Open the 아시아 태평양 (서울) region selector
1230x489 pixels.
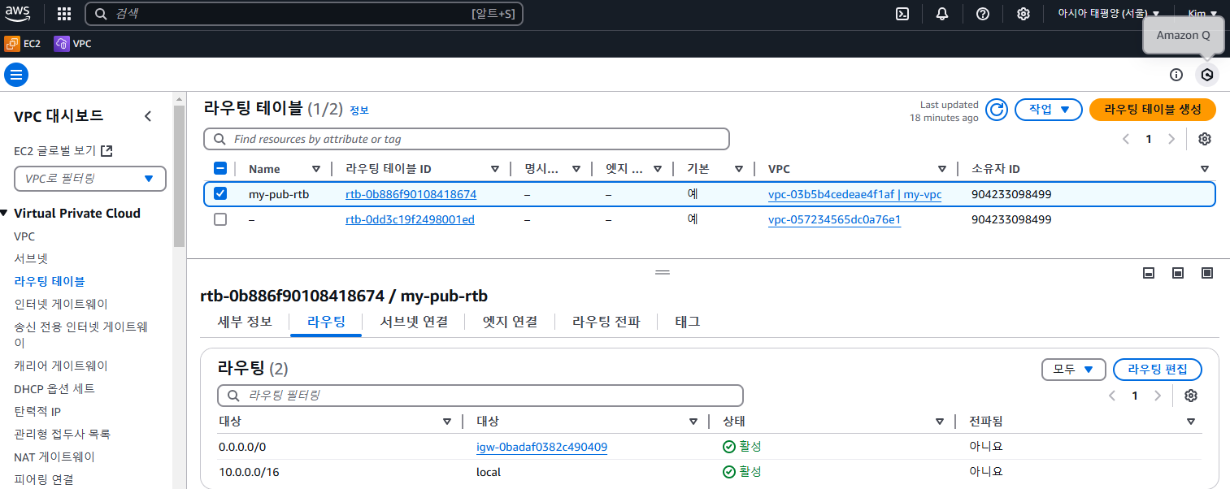tap(1108, 14)
